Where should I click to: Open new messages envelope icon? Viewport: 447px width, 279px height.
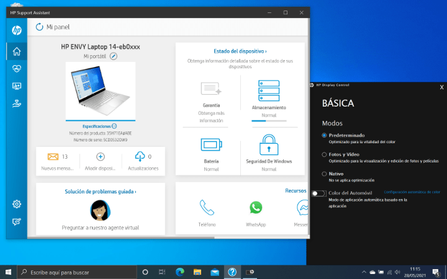(x=53, y=157)
